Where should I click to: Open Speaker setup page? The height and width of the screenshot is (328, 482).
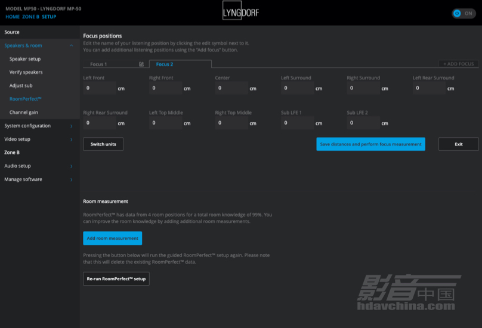[x=25, y=58]
